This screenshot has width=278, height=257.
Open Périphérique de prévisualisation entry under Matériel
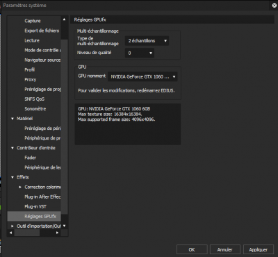click(x=42, y=138)
